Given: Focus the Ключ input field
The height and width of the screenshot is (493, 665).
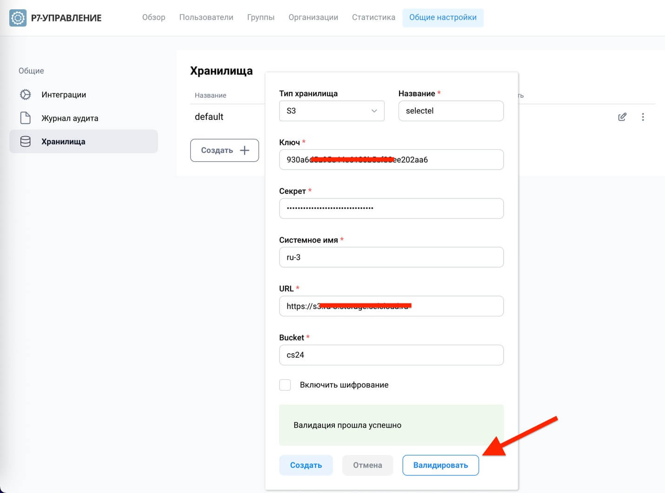Looking at the screenshot, I should (x=391, y=159).
